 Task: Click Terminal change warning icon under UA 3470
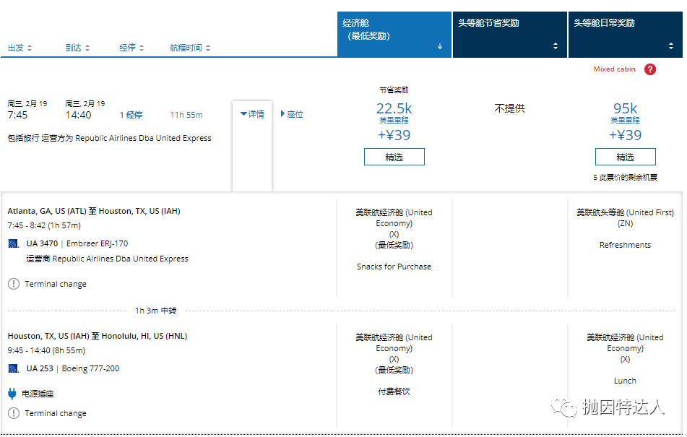coord(14,284)
